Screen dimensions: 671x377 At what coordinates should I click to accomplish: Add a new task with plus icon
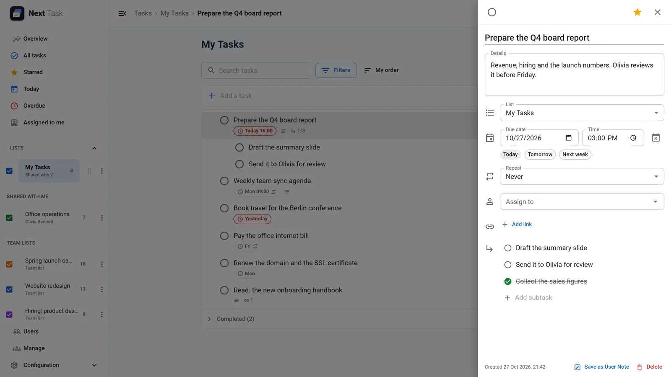point(212,96)
